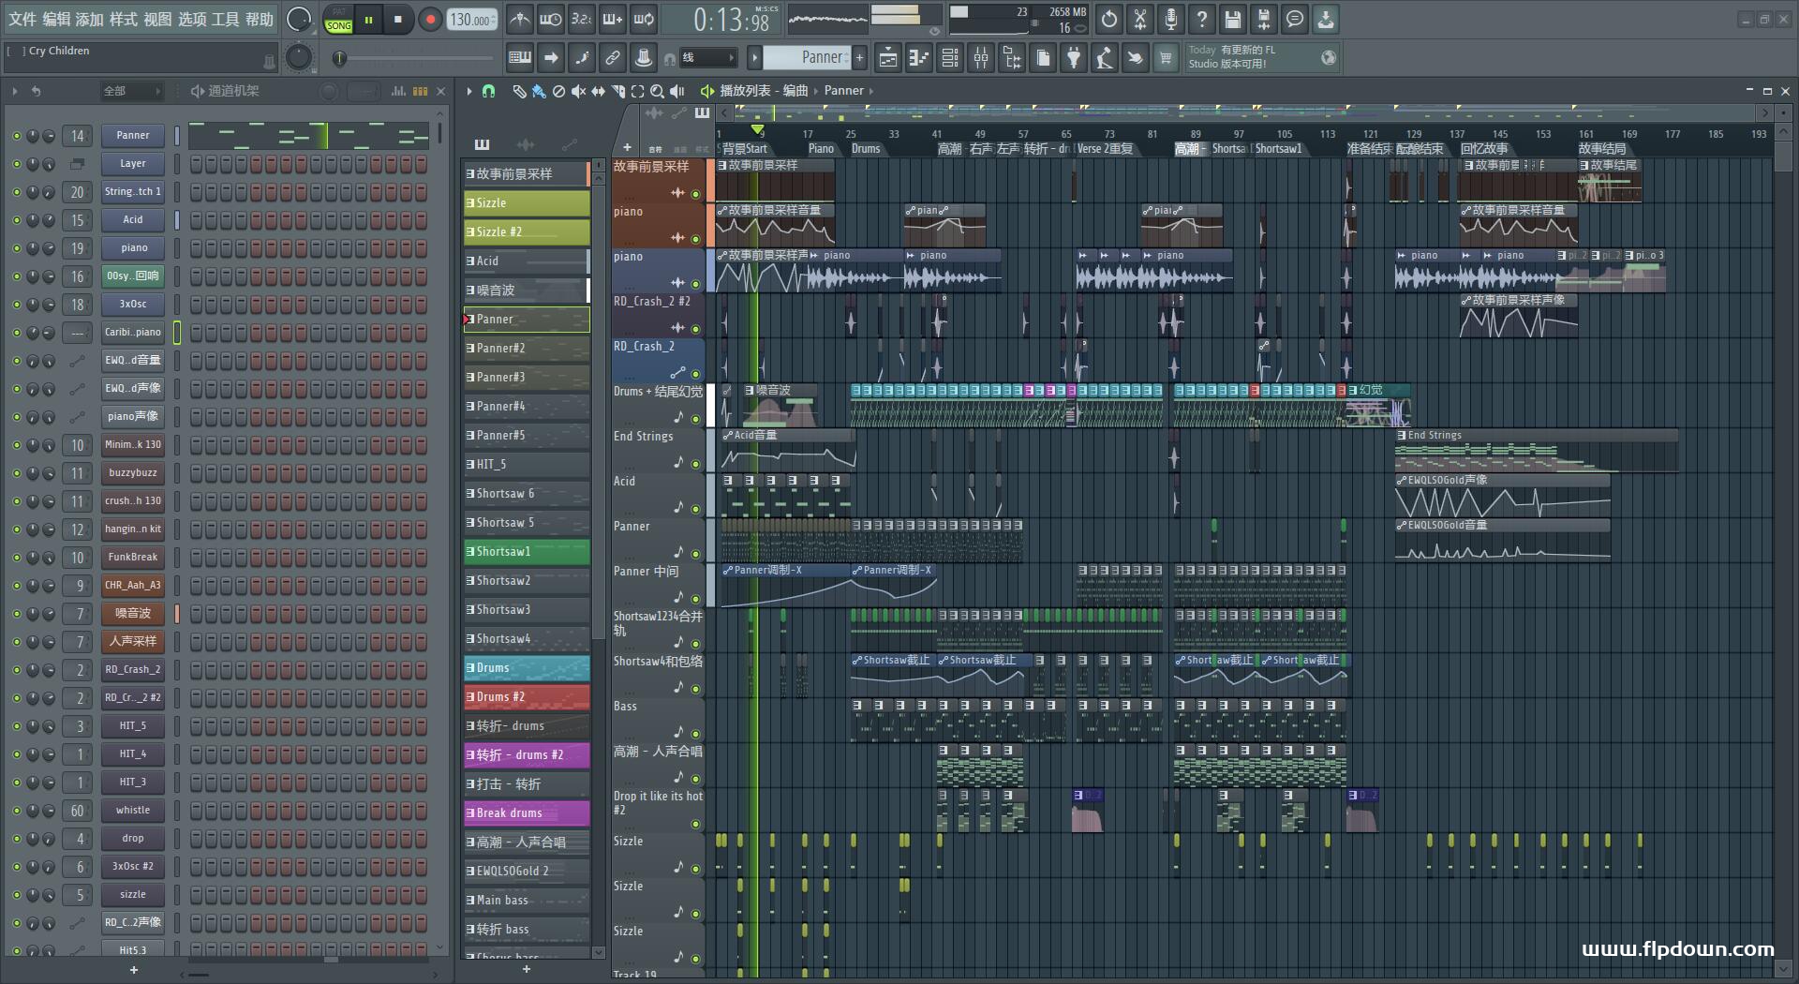Open the audio editor scissors icon
Screen dimensions: 1799x984
tap(1140, 19)
